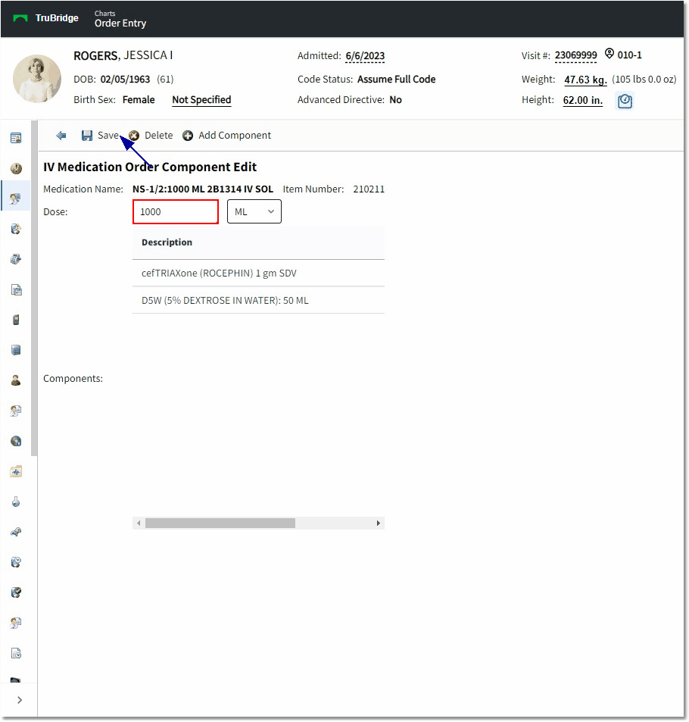Click the patient photo thumbnail
This screenshot has width=689, height=722.
[x=37, y=79]
